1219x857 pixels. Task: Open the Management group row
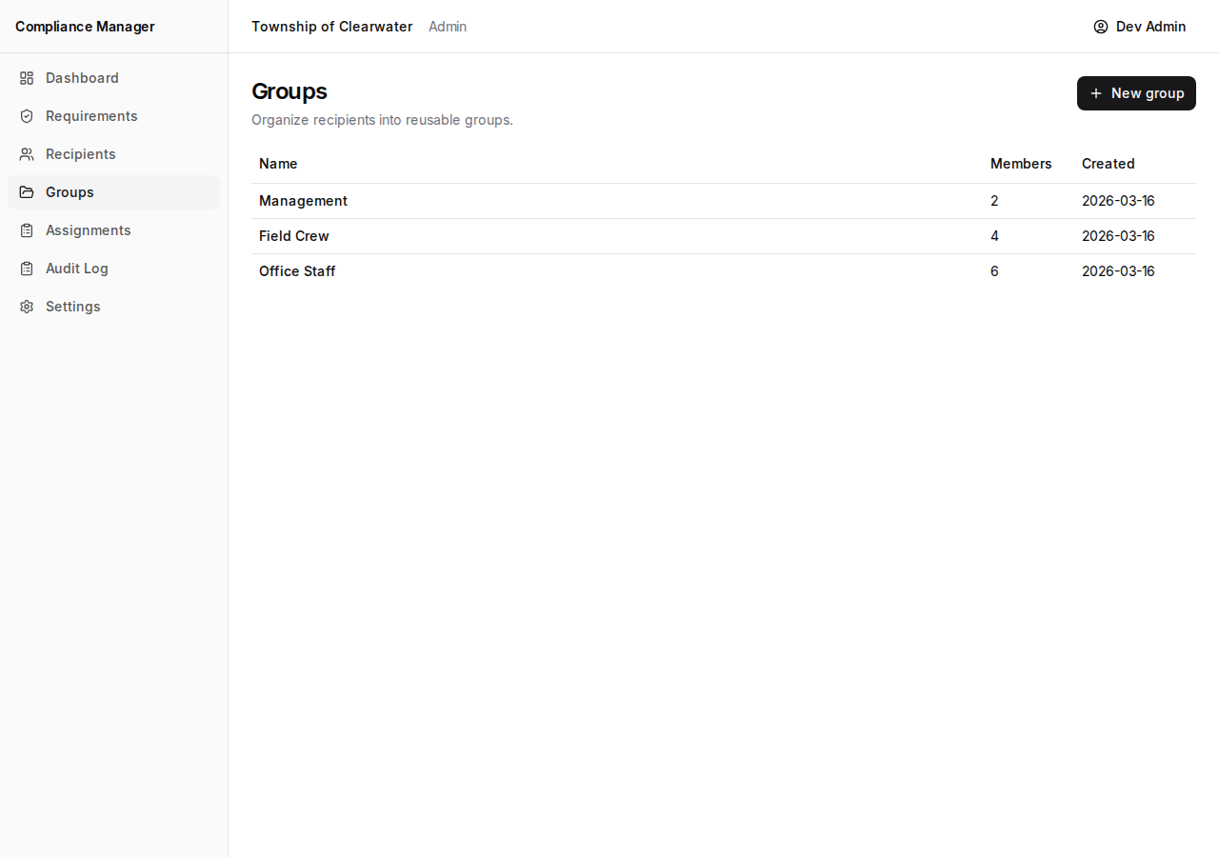724,201
